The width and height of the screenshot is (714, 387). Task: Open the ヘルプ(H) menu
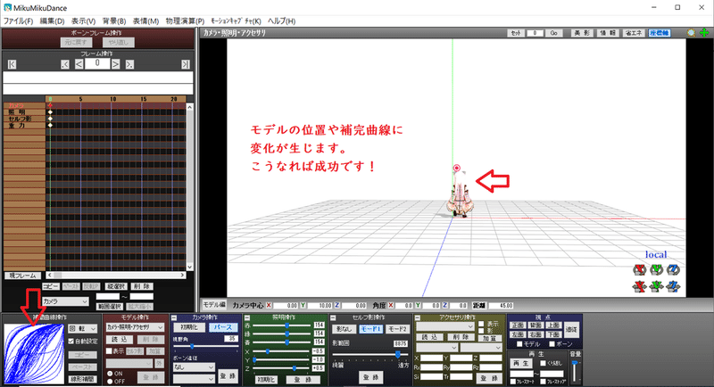click(281, 21)
